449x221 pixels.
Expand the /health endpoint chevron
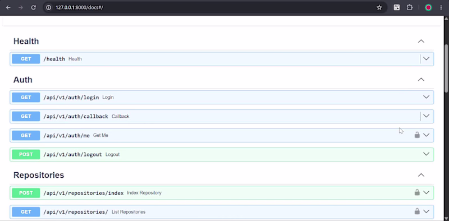(x=426, y=59)
